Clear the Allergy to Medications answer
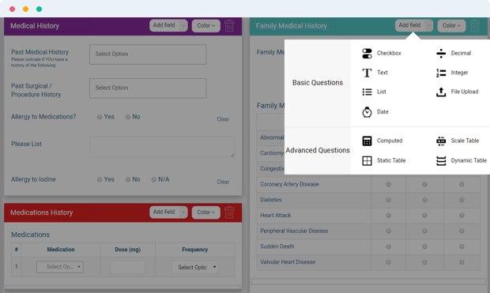Viewport: 490px width, 293px height. (x=223, y=119)
